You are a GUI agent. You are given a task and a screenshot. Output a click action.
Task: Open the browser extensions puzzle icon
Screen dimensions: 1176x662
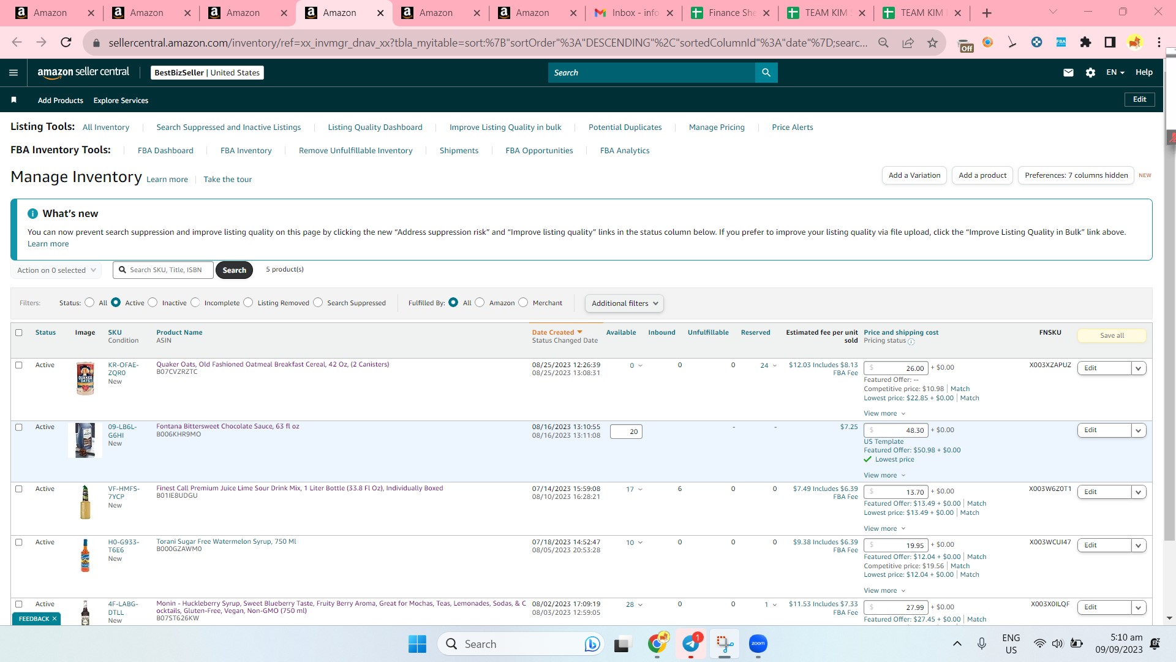(1085, 42)
